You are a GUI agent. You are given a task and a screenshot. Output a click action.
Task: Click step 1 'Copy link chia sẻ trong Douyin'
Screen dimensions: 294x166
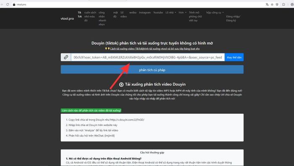coord(105,120)
